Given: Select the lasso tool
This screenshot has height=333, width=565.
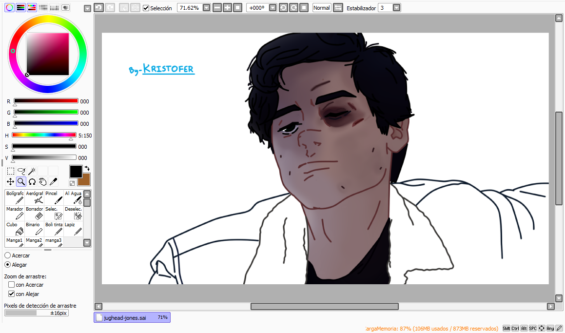Looking at the screenshot, I should [x=21, y=171].
